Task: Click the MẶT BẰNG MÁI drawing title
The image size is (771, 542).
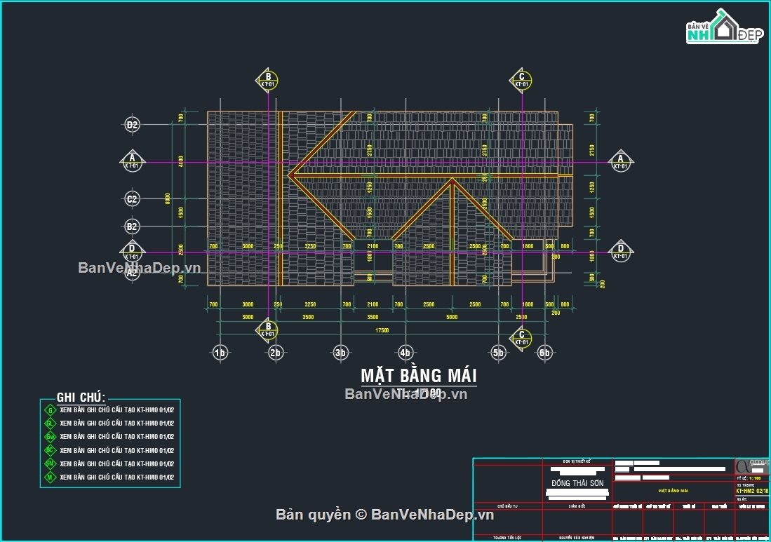Action: pos(418,376)
